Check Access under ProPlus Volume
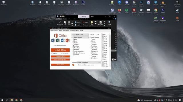Screen dimensions: 183x102 (x=73, y=43)
